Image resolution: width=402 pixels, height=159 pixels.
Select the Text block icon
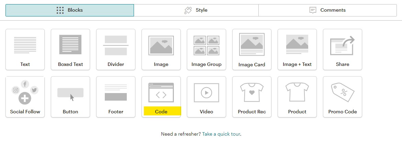tap(25, 45)
